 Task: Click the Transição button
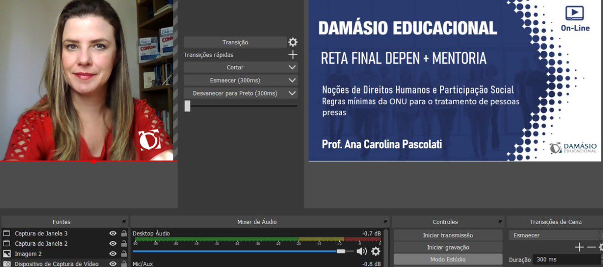pos(235,42)
